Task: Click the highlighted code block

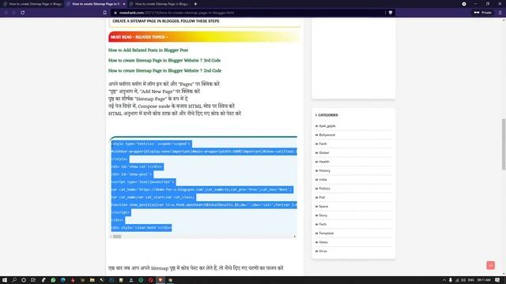Action: [203, 185]
